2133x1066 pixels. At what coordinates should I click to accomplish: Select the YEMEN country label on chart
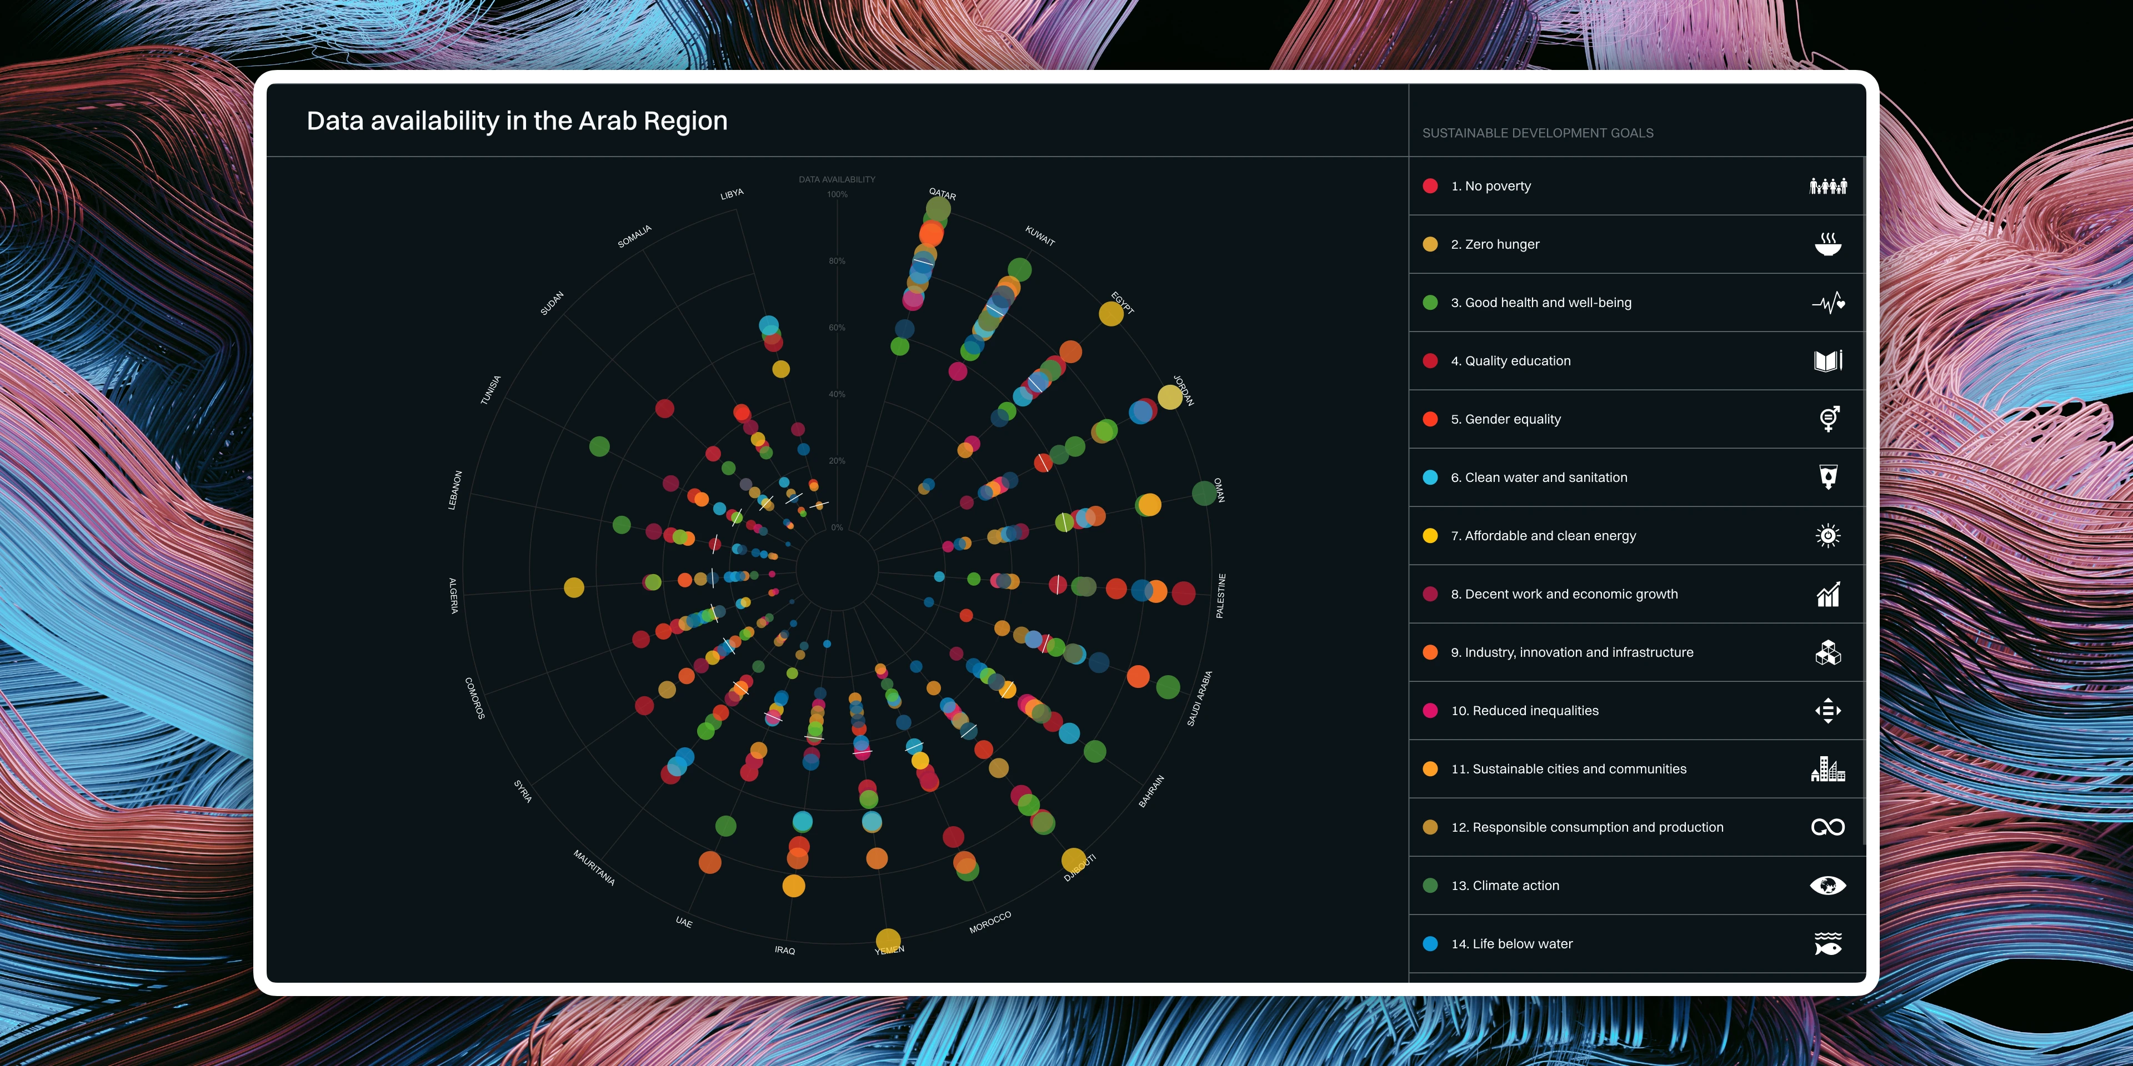[889, 950]
